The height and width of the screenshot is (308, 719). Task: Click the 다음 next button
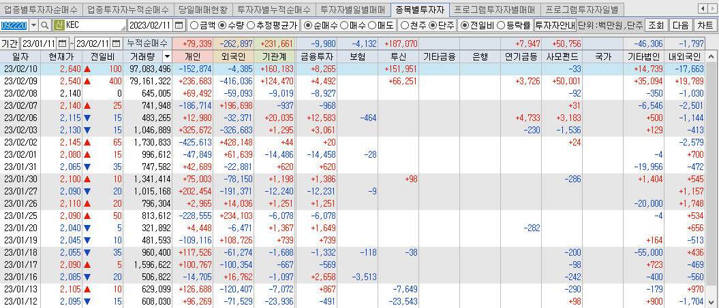coord(681,25)
